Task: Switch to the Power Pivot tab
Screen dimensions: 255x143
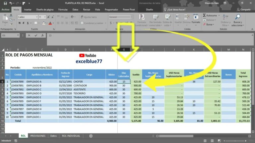Action: click(x=129, y=10)
